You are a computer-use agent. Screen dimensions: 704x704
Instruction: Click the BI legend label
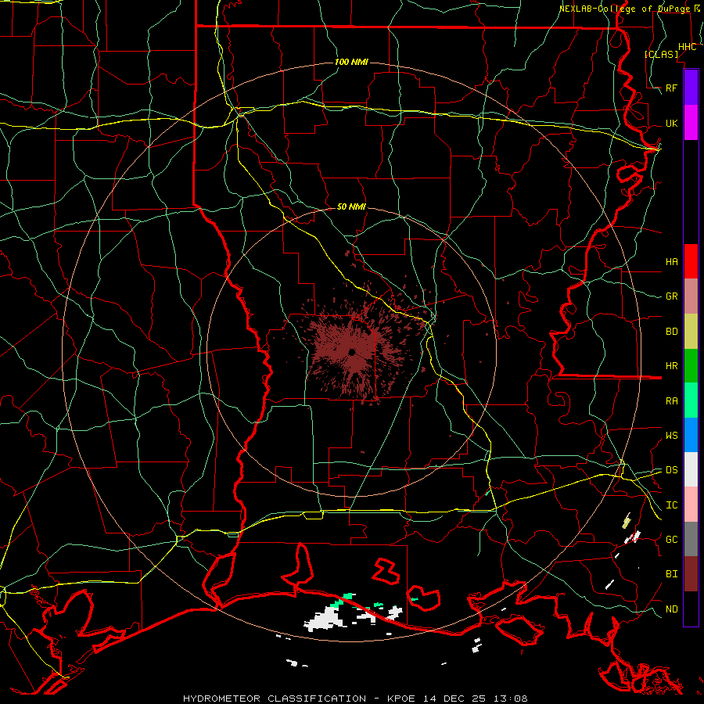671,574
